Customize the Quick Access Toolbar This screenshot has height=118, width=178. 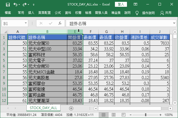(34, 5)
